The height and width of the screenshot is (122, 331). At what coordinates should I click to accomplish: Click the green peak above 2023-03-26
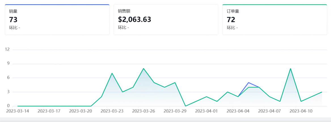[144, 68]
